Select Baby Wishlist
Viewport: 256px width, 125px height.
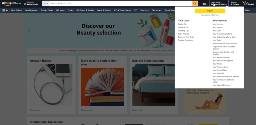tap(183, 34)
